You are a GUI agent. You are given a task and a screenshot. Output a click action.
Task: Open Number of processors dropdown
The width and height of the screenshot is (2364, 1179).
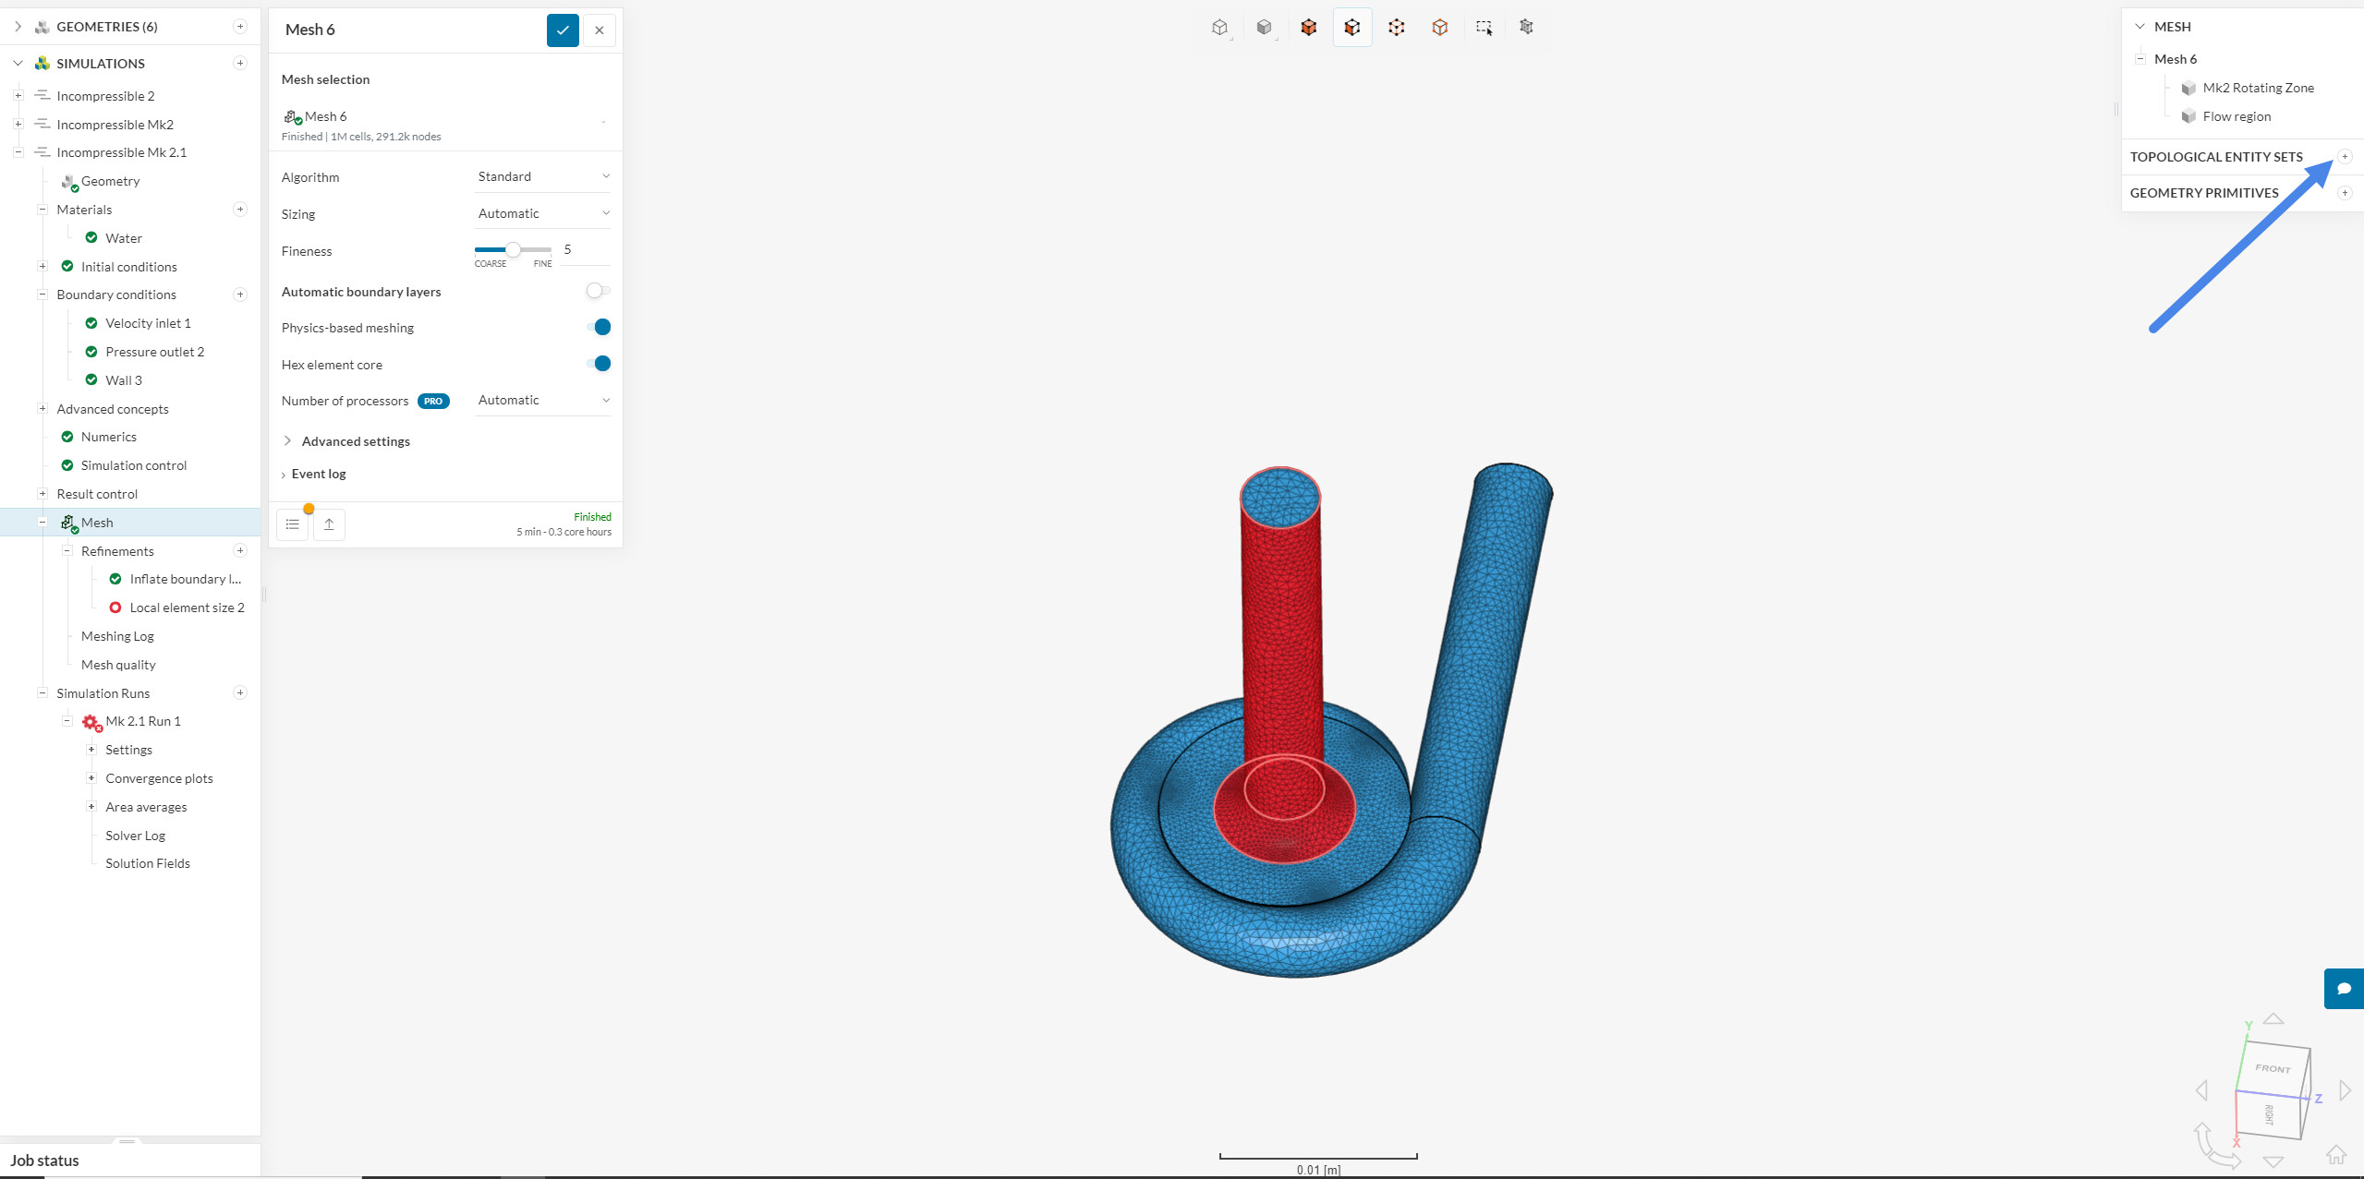[542, 400]
